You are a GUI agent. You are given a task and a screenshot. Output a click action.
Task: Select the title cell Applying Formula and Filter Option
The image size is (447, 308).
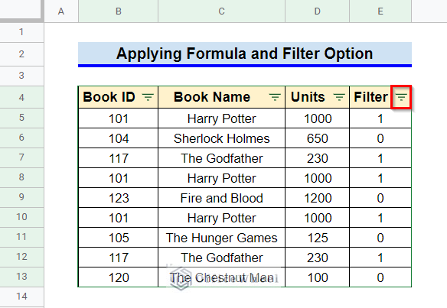[245, 54]
